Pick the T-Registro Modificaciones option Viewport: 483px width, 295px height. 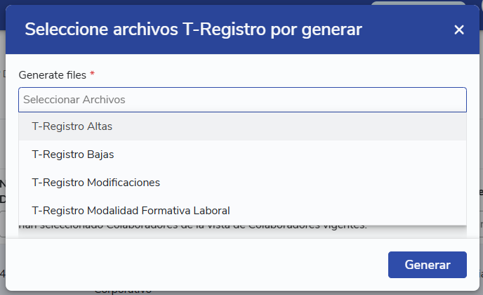242,183
